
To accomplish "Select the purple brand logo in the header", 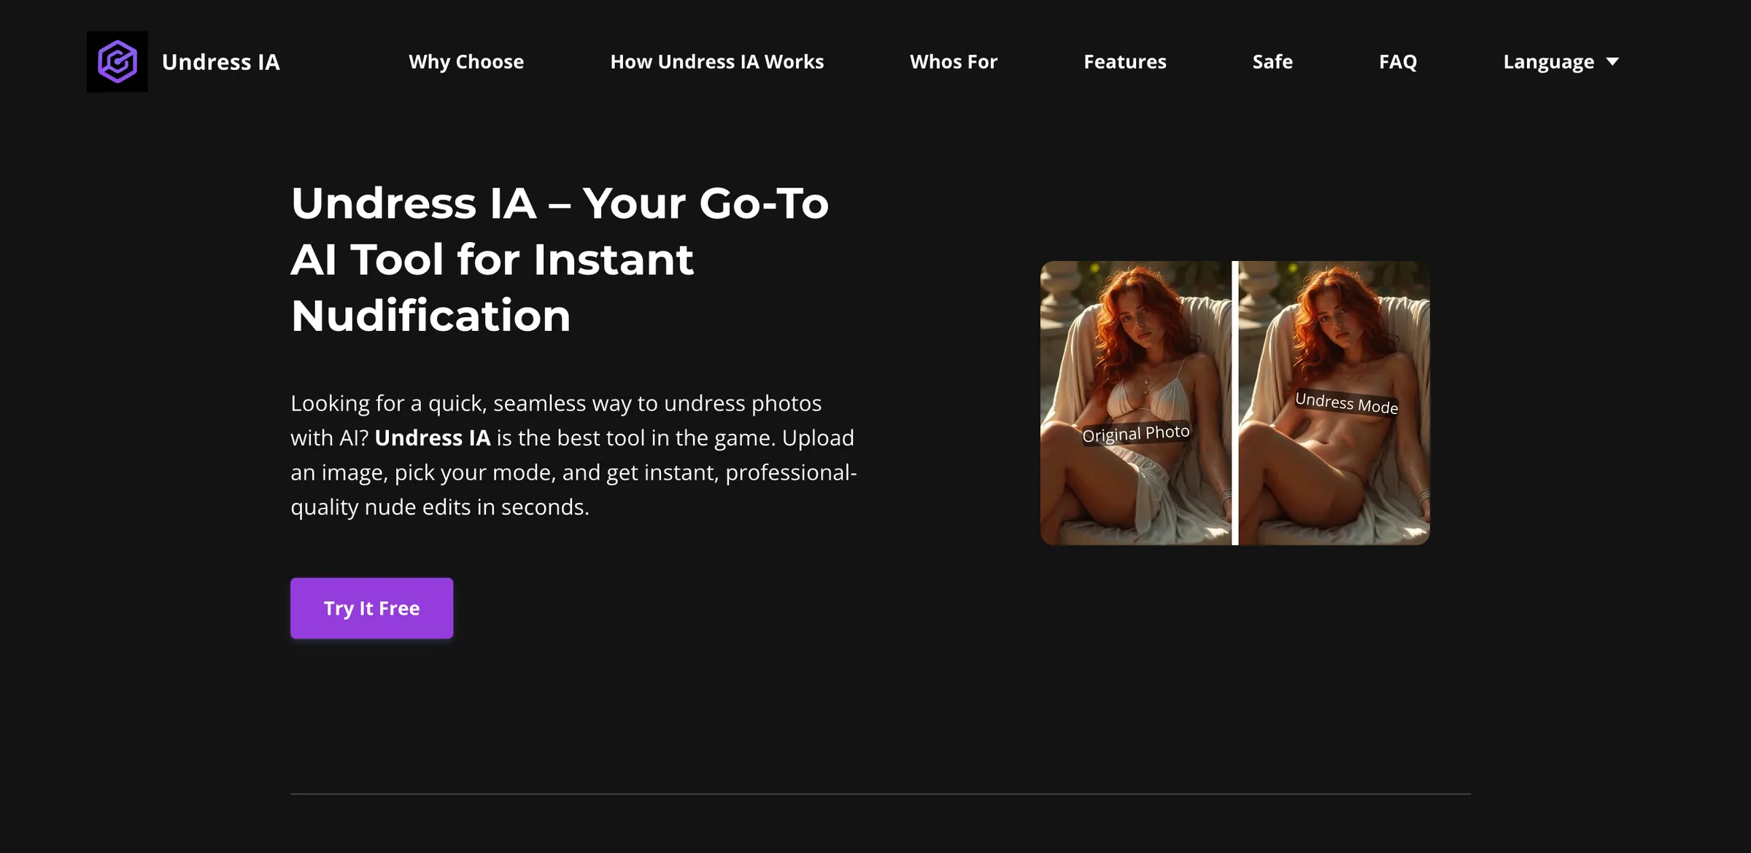I will pyautogui.click(x=117, y=61).
